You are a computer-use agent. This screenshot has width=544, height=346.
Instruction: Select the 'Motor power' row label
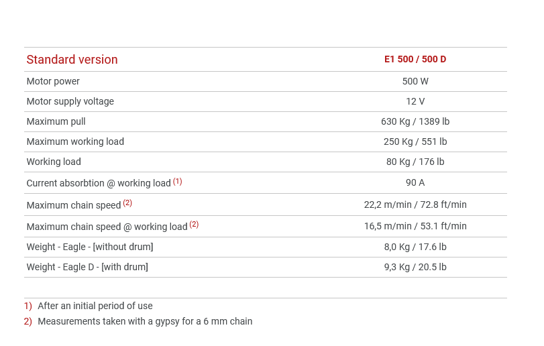(x=53, y=82)
